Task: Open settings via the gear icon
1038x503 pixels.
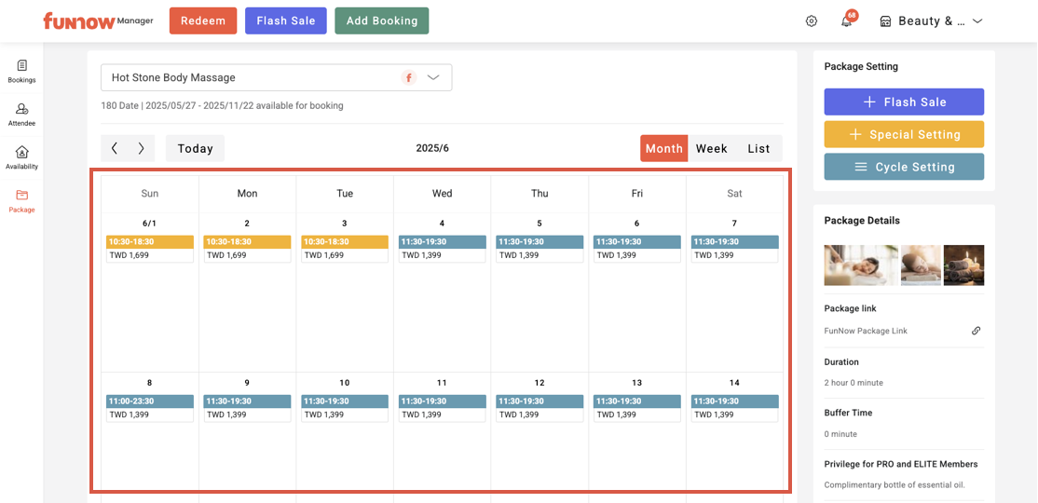Action: (812, 21)
